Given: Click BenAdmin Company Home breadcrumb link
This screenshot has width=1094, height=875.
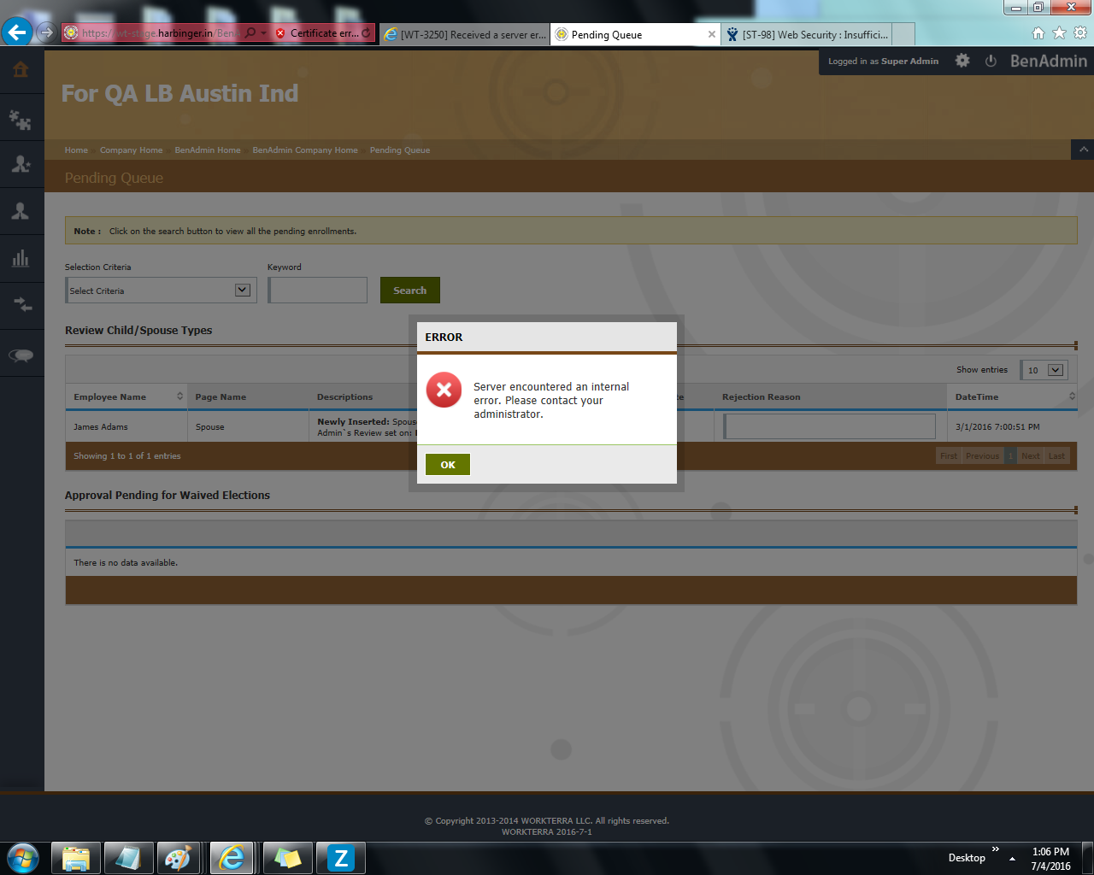Looking at the screenshot, I should pos(305,150).
